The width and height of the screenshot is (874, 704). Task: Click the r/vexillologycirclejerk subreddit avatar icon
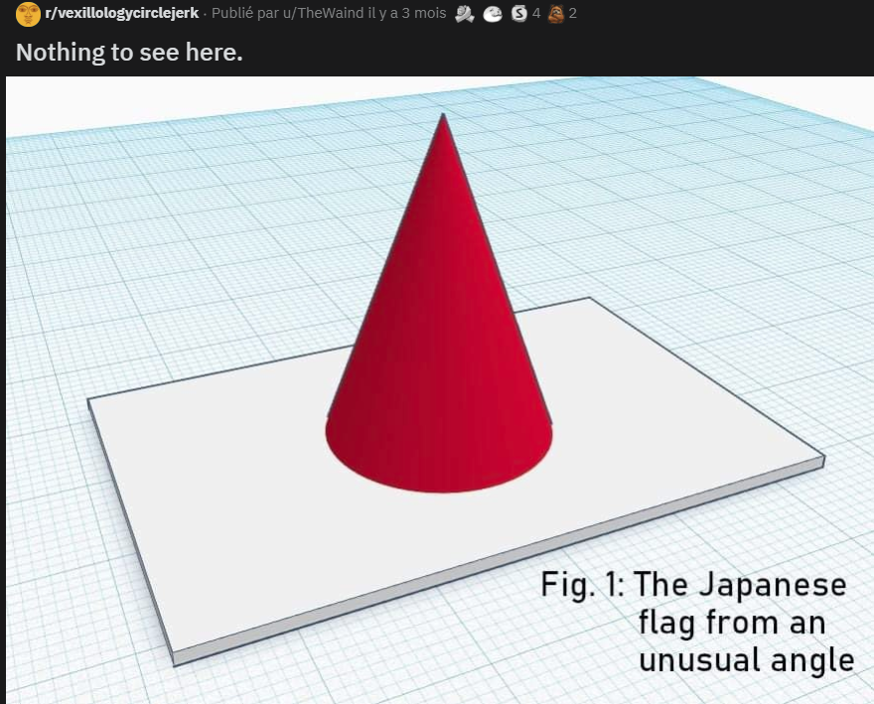[28, 14]
